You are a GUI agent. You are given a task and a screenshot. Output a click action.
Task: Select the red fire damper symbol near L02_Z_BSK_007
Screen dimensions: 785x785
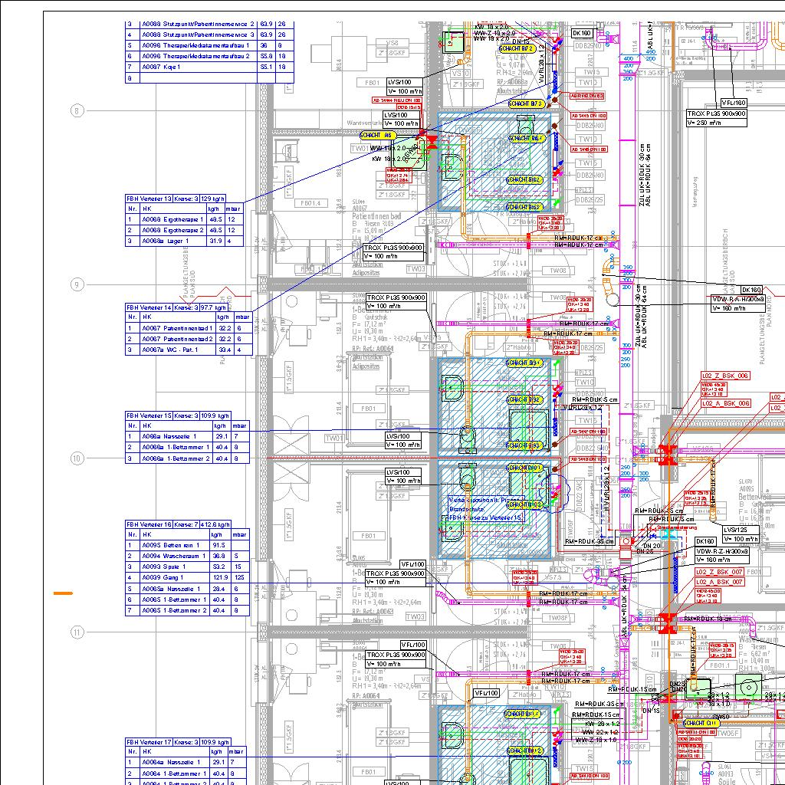pos(668,624)
